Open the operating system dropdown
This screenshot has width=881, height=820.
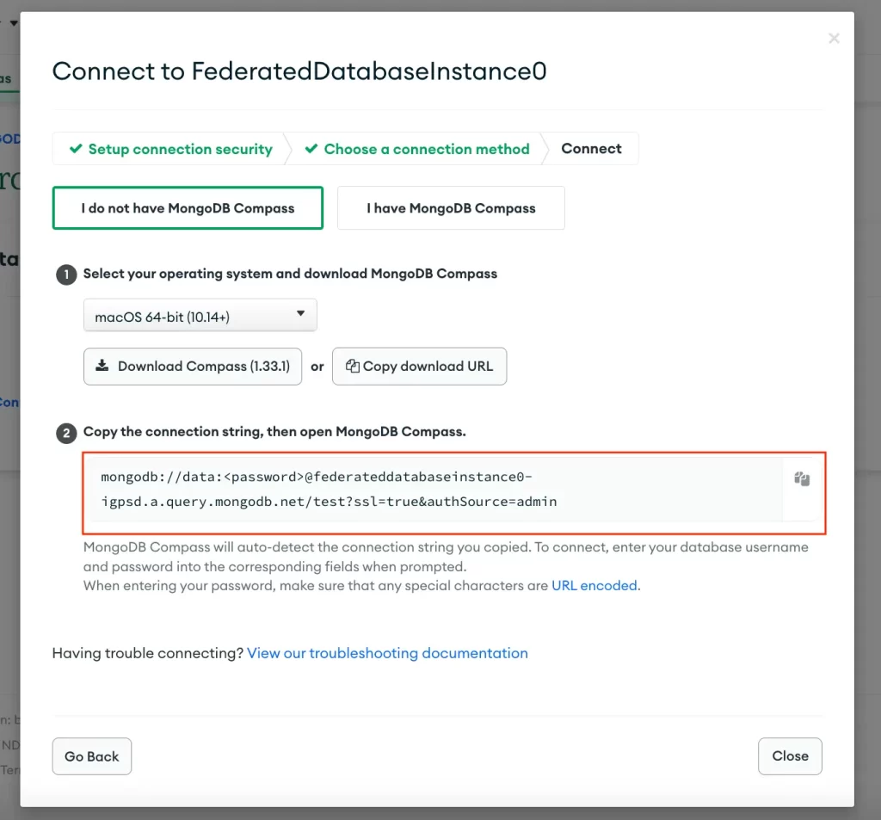(200, 315)
